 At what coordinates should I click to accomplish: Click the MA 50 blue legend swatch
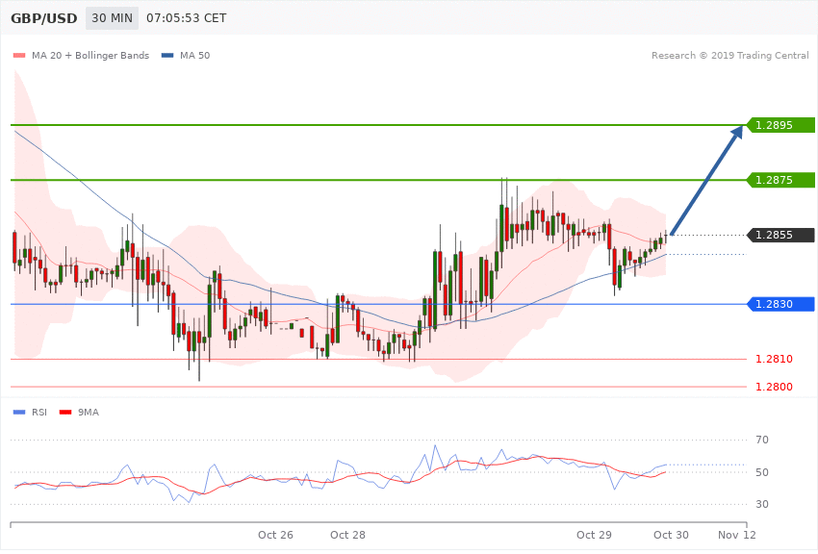click(x=167, y=55)
